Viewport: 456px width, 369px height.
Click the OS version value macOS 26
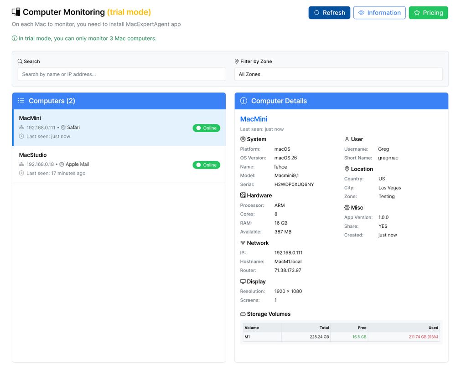285,158
